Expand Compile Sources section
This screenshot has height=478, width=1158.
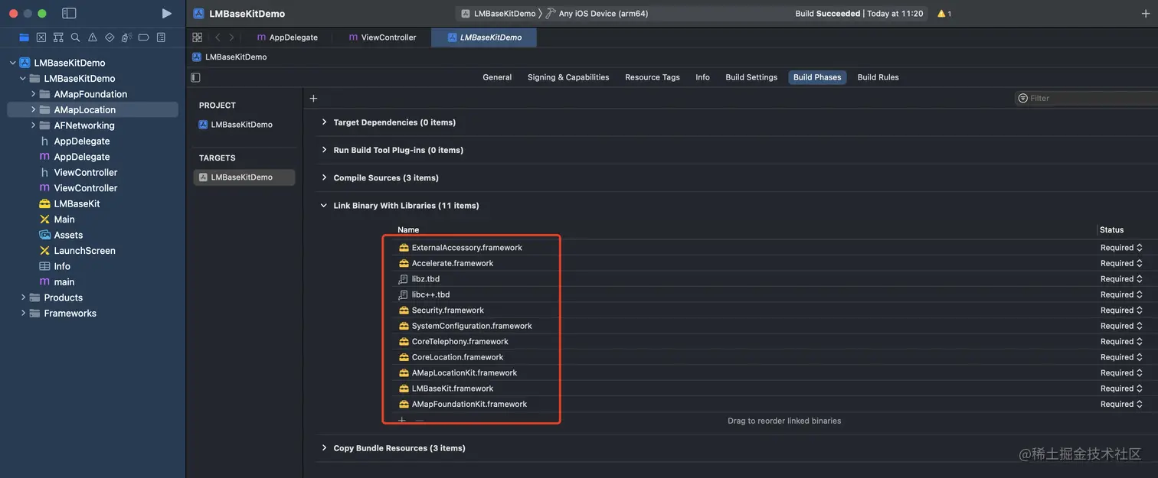click(x=324, y=177)
